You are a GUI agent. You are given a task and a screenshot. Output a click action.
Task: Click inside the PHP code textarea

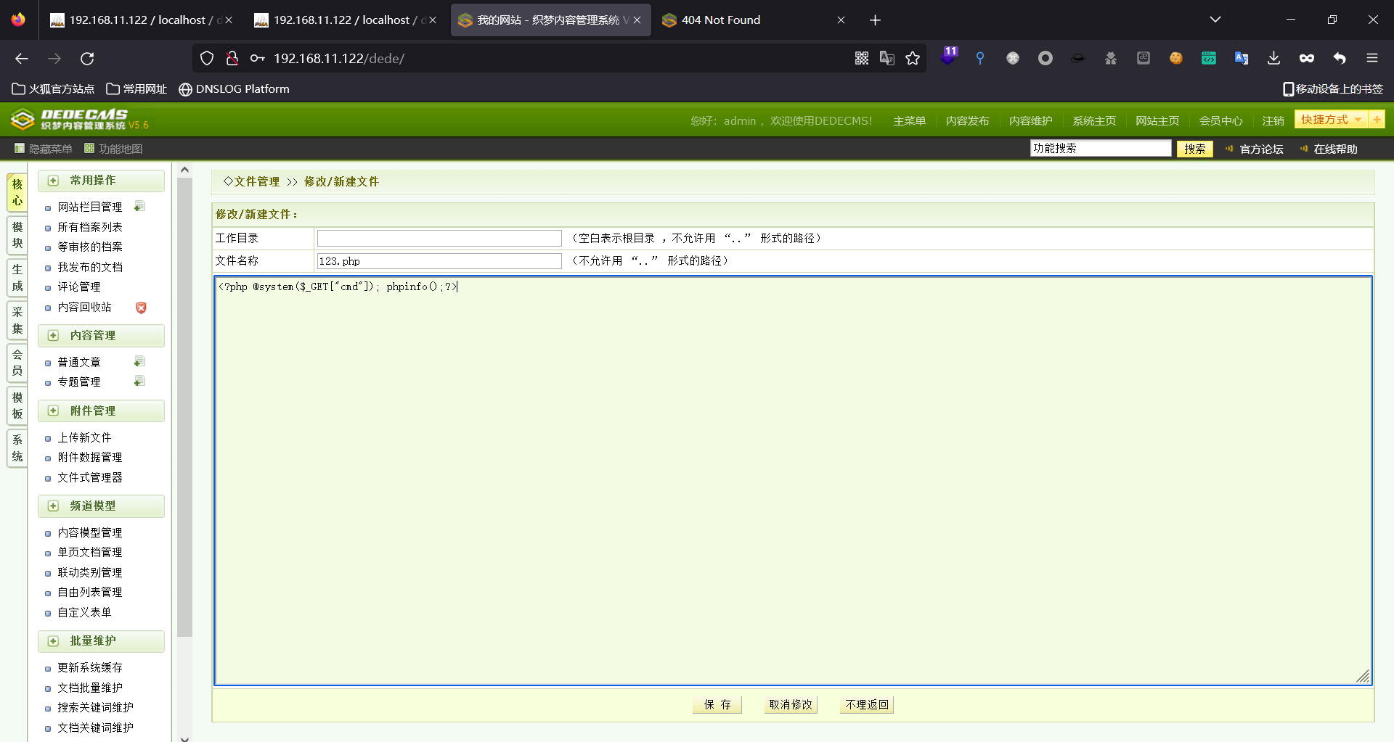pos(793,481)
